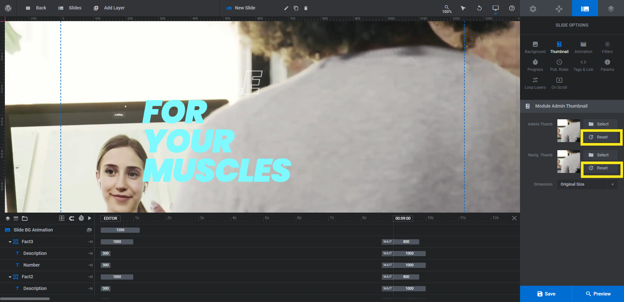Click the Navig. Thumb preview image
Screen dimensions: 624x302
[569, 162]
